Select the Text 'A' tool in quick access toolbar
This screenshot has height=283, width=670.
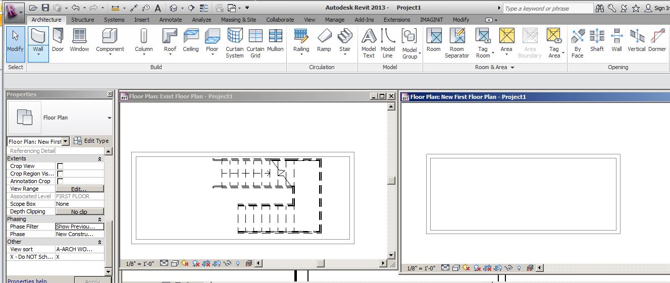click(x=158, y=8)
